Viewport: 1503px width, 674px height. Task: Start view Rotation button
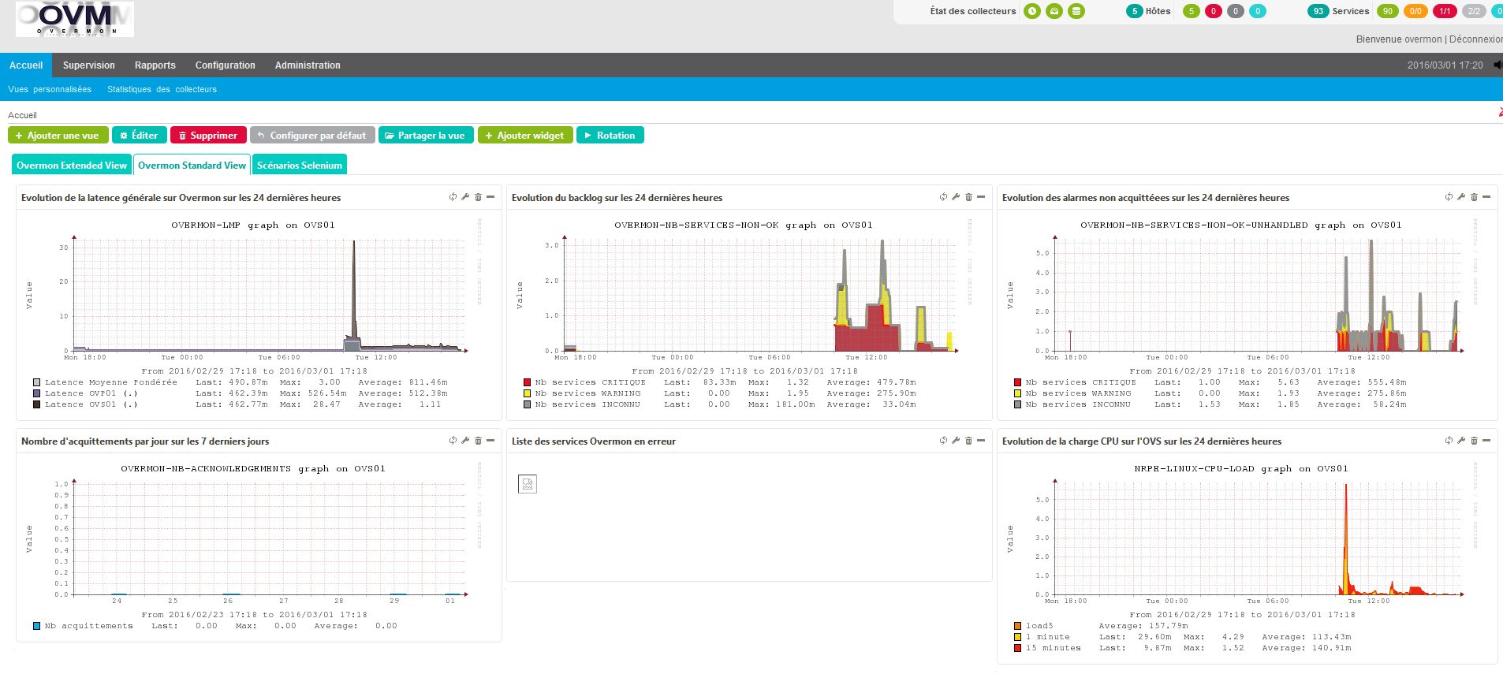[x=610, y=136]
